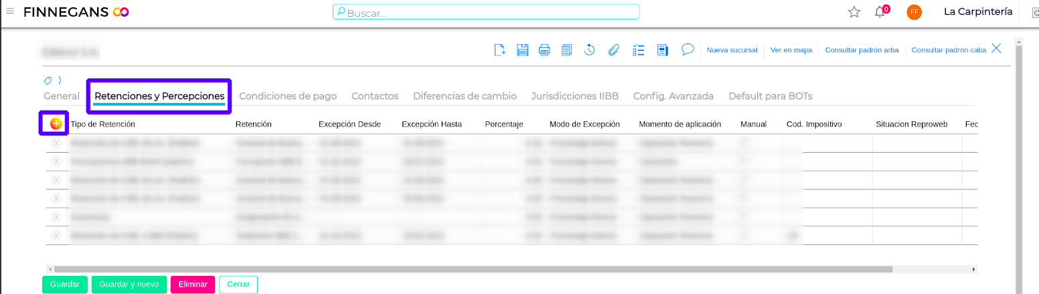The height and width of the screenshot is (294, 1039).
Task: Open the history clock icon
Action: [590, 50]
